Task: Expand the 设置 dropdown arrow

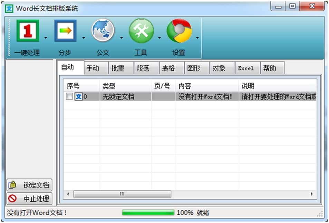Action: pyautogui.click(x=197, y=38)
